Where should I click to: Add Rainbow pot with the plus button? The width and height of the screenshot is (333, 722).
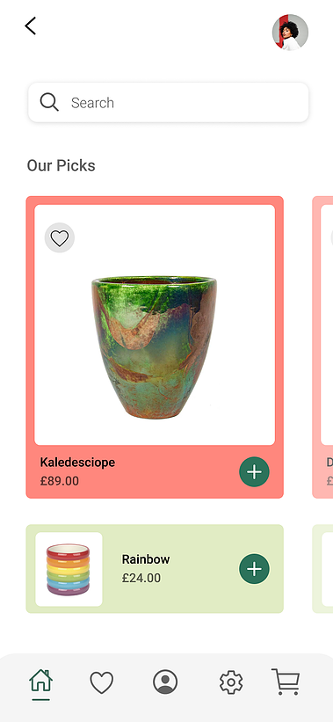coord(254,569)
